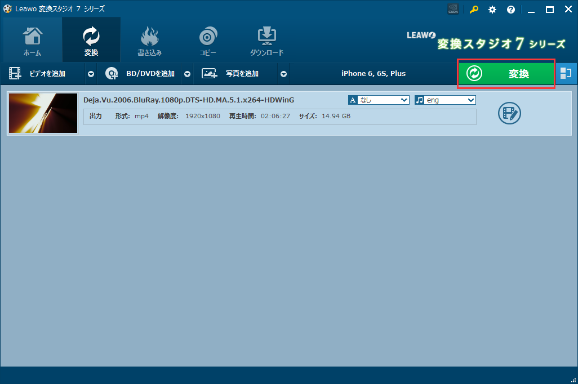
Task: Select the 変換 convert tab
Action: point(91,41)
